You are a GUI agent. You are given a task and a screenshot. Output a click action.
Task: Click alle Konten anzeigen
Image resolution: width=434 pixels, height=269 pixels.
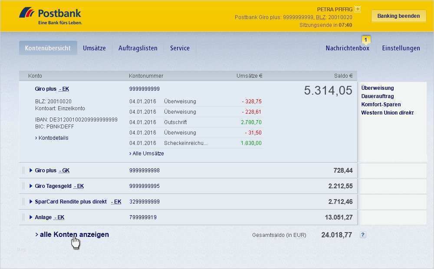pos(72,234)
